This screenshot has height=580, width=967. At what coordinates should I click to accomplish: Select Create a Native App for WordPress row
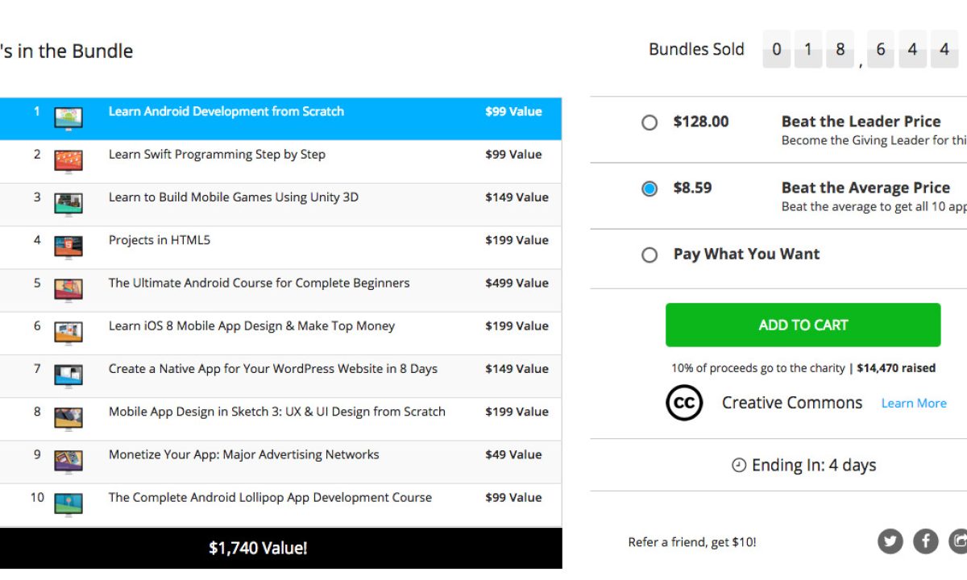[272, 369]
